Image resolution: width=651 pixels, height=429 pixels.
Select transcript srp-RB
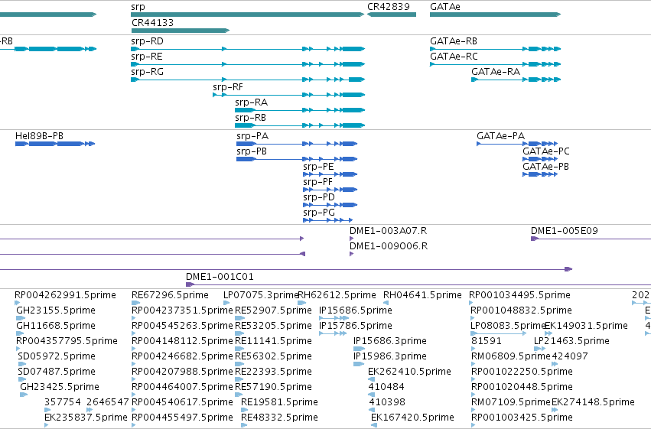(x=300, y=125)
